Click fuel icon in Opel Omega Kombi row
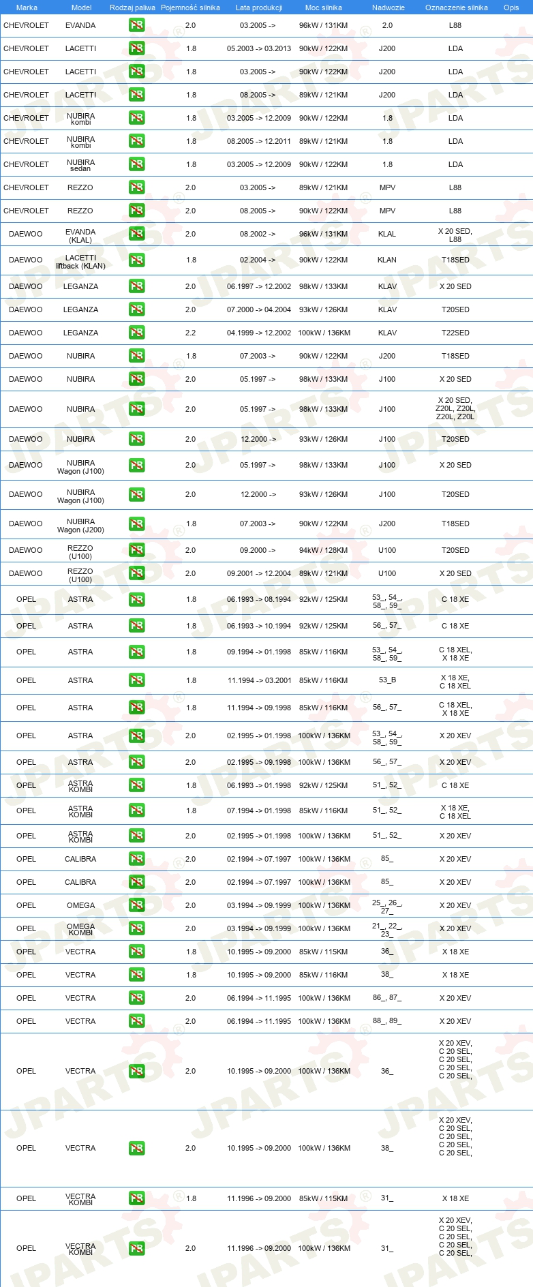 (x=136, y=928)
